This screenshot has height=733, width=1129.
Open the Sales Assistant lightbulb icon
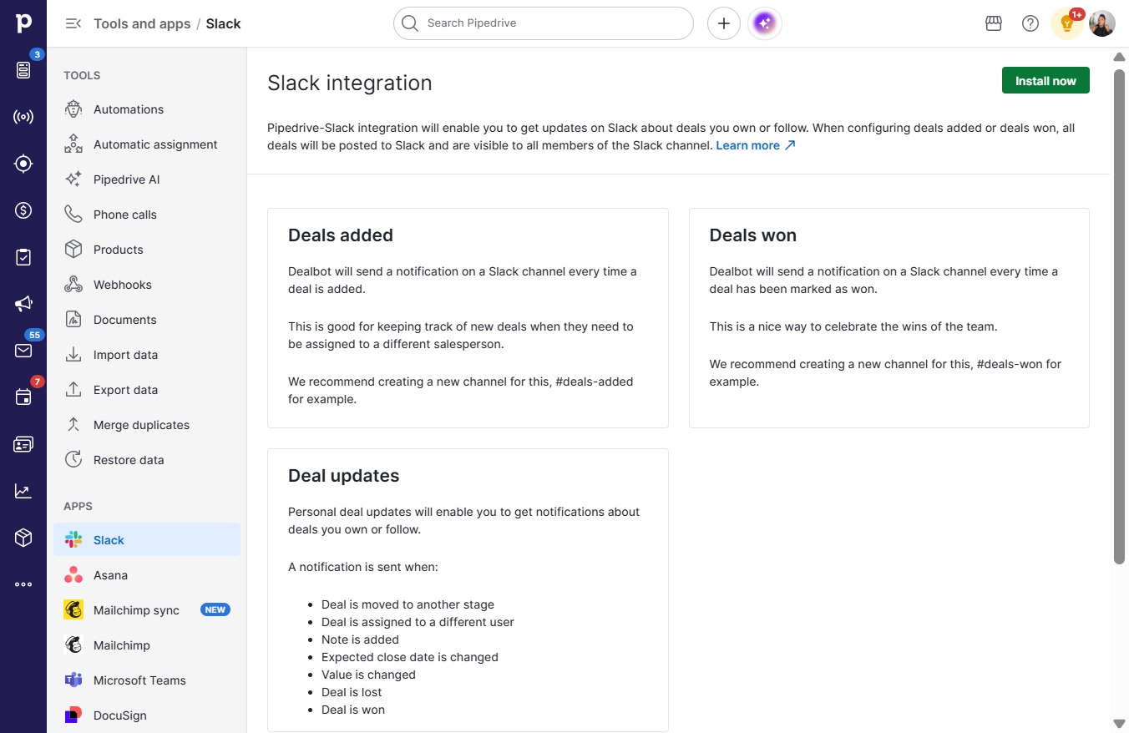[1067, 23]
